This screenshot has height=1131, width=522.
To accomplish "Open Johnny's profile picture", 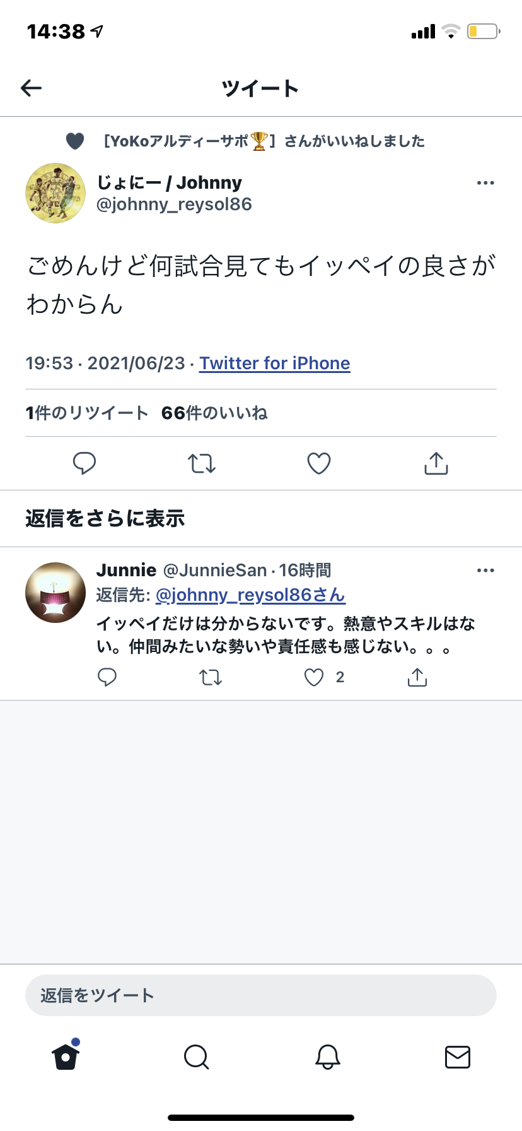I will (55, 193).
